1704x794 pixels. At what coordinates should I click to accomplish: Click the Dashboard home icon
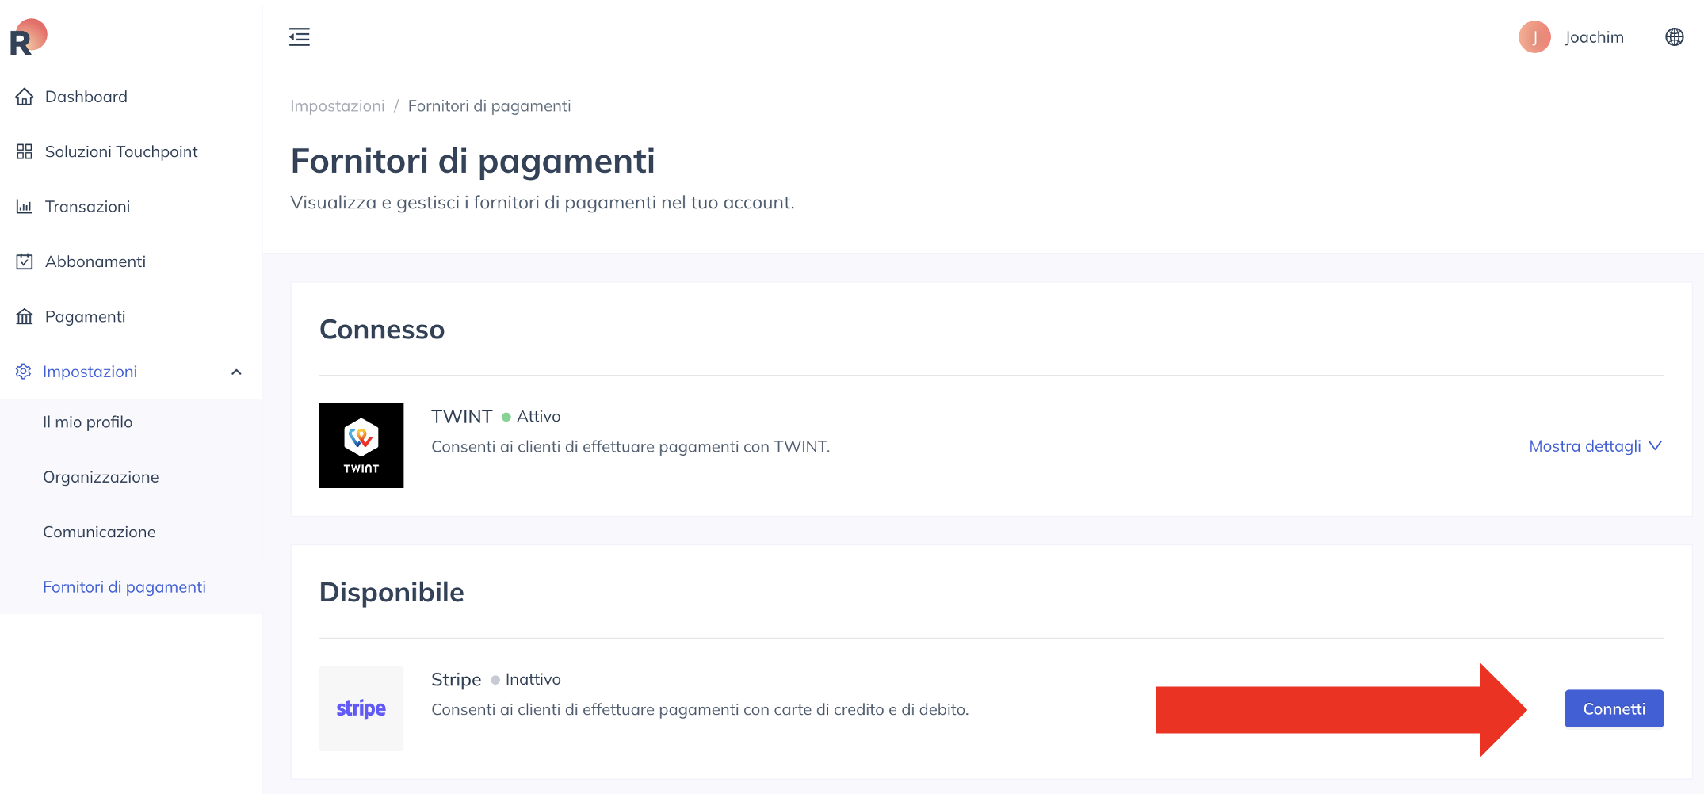click(x=25, y=97)
